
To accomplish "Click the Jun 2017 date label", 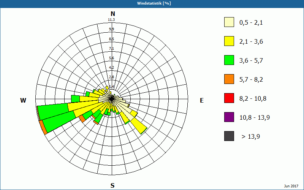I will (291, 186).
